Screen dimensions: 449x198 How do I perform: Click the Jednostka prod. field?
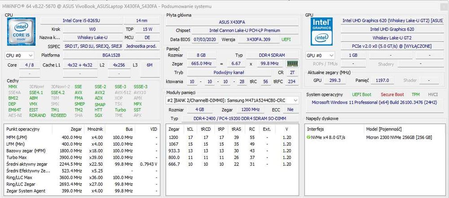pyautogui.click(x=142, y=46)
